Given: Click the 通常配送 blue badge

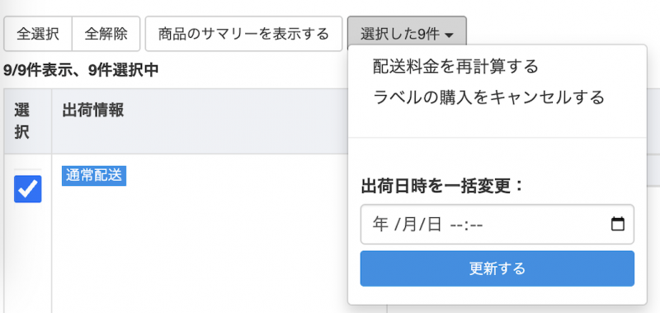Looking at the screenshot, I should pos(94,176).
